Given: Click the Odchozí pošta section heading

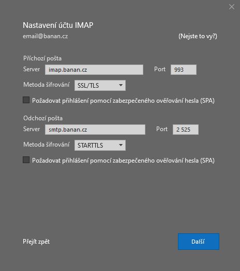Looking at the screenshot, I should (x=43, y=118).
